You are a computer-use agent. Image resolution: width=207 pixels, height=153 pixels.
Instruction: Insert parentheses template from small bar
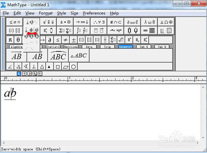click(81, 40)
